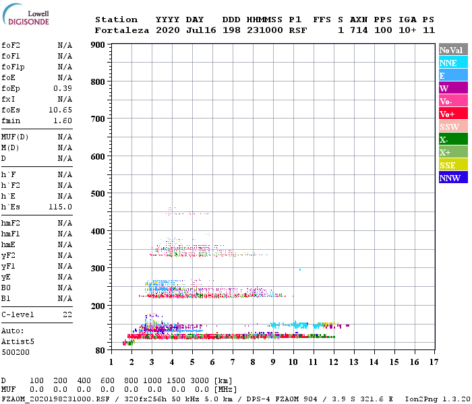Click the C-level value 22
This screenshot has height=404, width=472.
[x=67, y=314]
